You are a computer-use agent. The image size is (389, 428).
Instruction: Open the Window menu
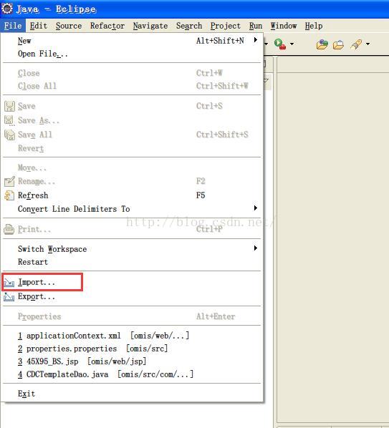284,26
